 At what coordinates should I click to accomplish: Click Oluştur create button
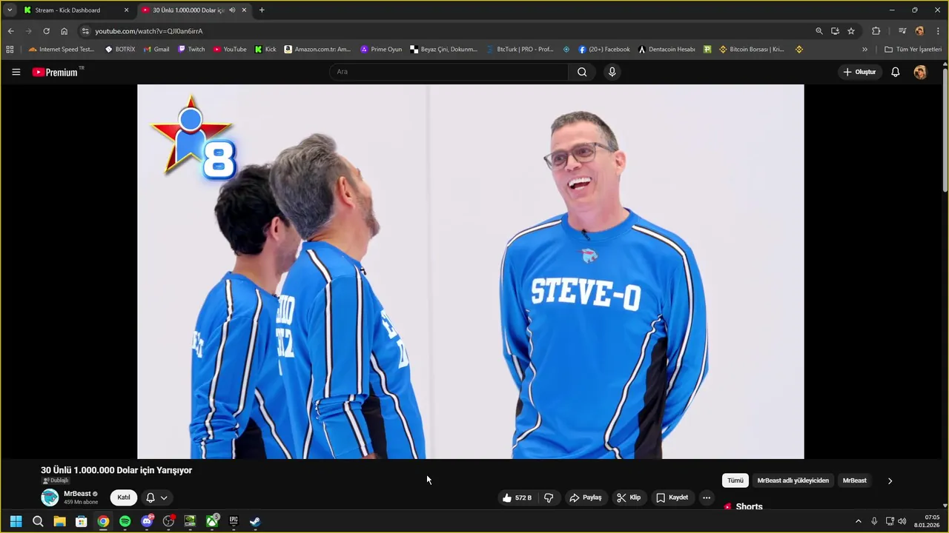point(859,72)
